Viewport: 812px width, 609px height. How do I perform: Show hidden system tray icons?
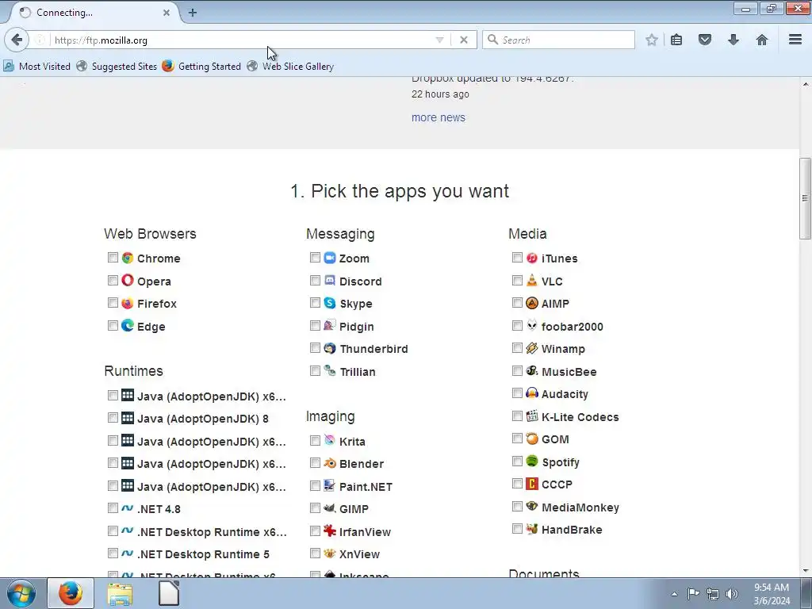pyautogui.click(x=674, y=594)
